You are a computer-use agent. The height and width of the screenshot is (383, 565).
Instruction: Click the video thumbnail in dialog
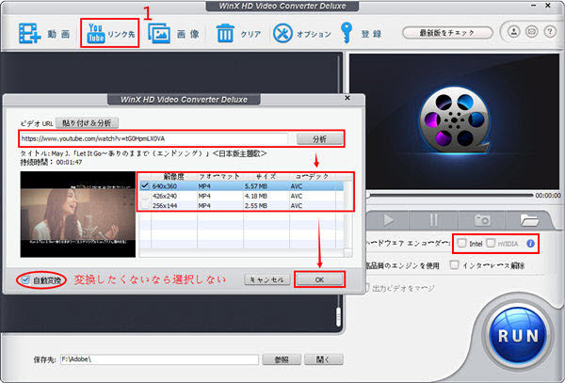(78, 215)
